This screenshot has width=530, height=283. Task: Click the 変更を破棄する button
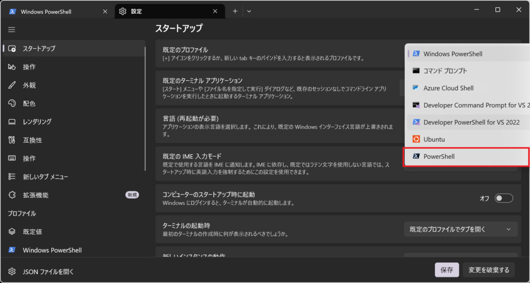point(489,270)
